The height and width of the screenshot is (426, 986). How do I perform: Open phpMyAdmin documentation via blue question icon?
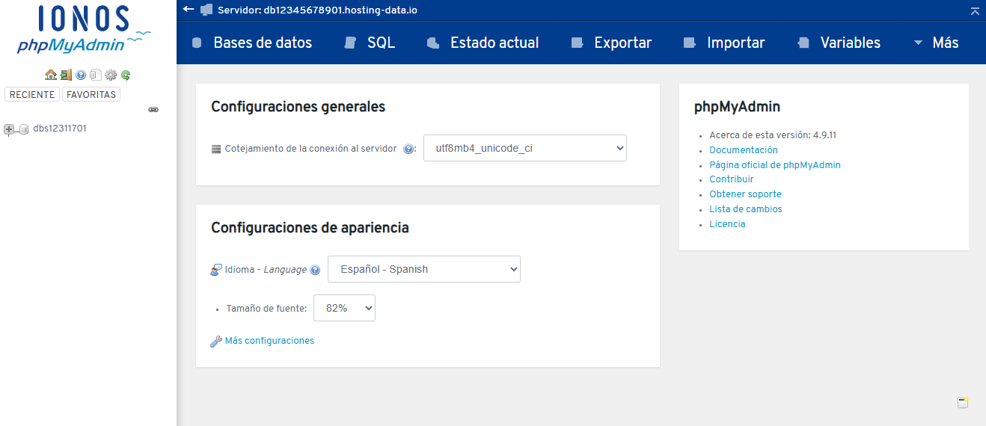tap(81, 75)
